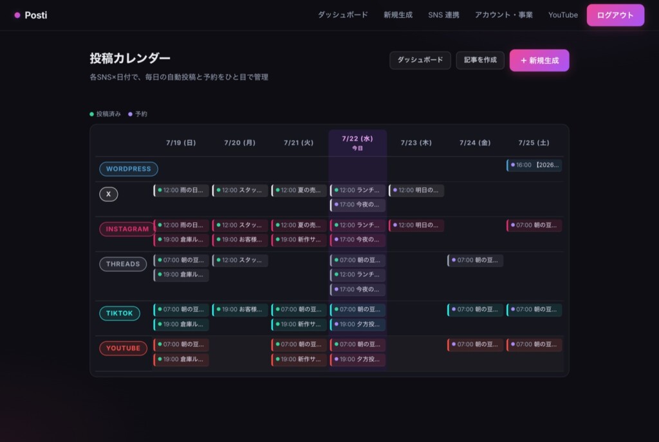Screen dimensions: 659x442
Task: Open the X row 12:00 スタッ post on 7/20
Action: [240, 190]
